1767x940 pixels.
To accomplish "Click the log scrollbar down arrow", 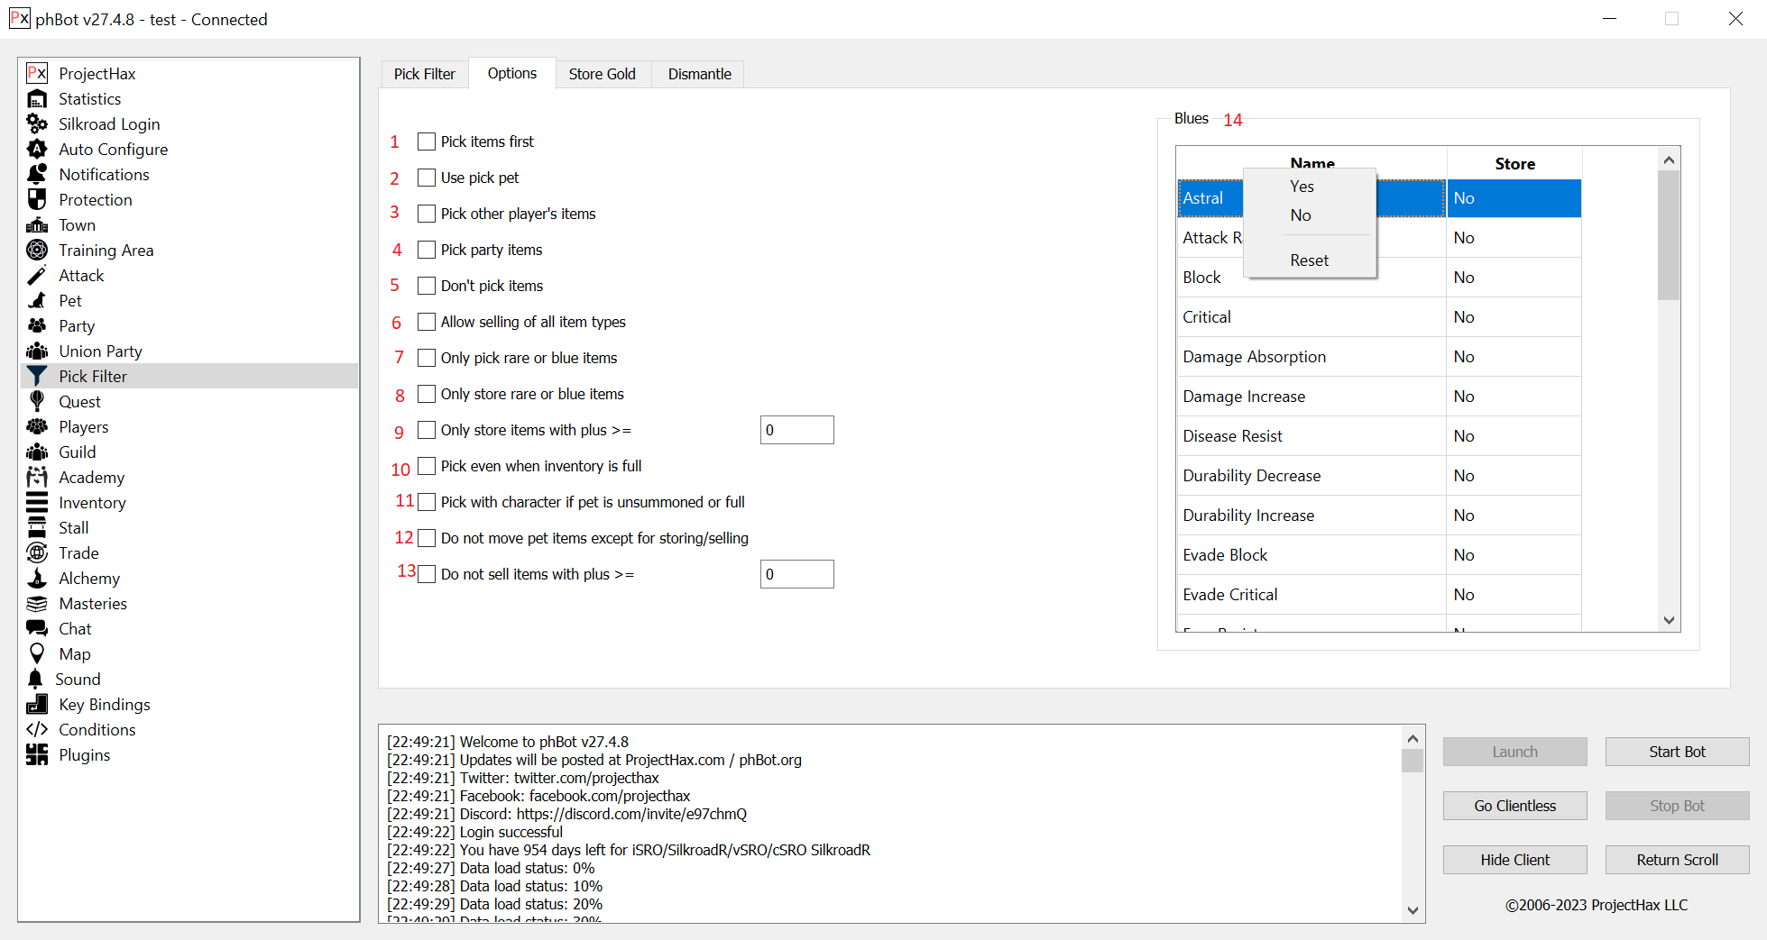I will point(1413,910).
